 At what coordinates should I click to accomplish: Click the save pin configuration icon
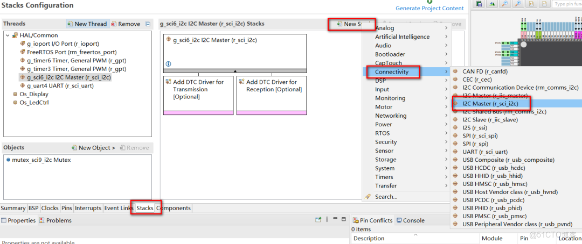pos(479,4)
